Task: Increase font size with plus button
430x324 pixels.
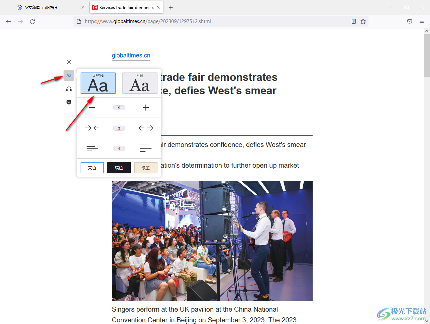Action: pyautogui.click(x=146, y=108)
